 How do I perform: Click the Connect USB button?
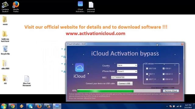[x=125, y=84]
